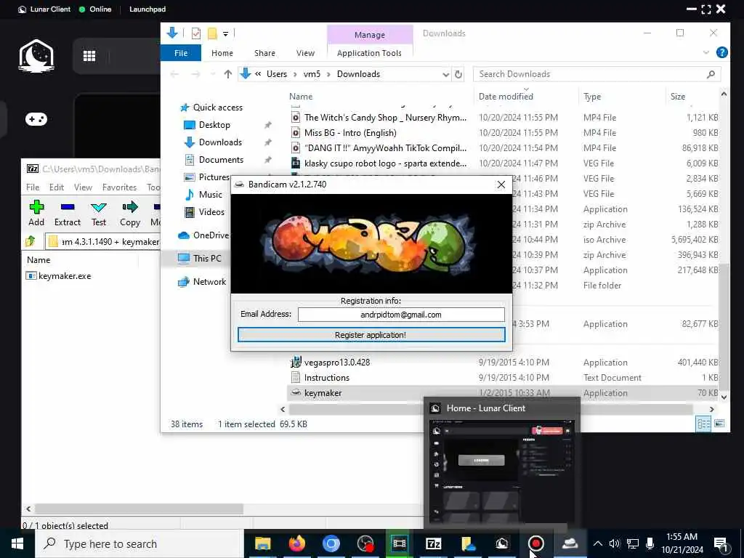Open the Lunar Client apps grid icon
Viewport: 744px width, 558px height.
[x=89, y=56]
